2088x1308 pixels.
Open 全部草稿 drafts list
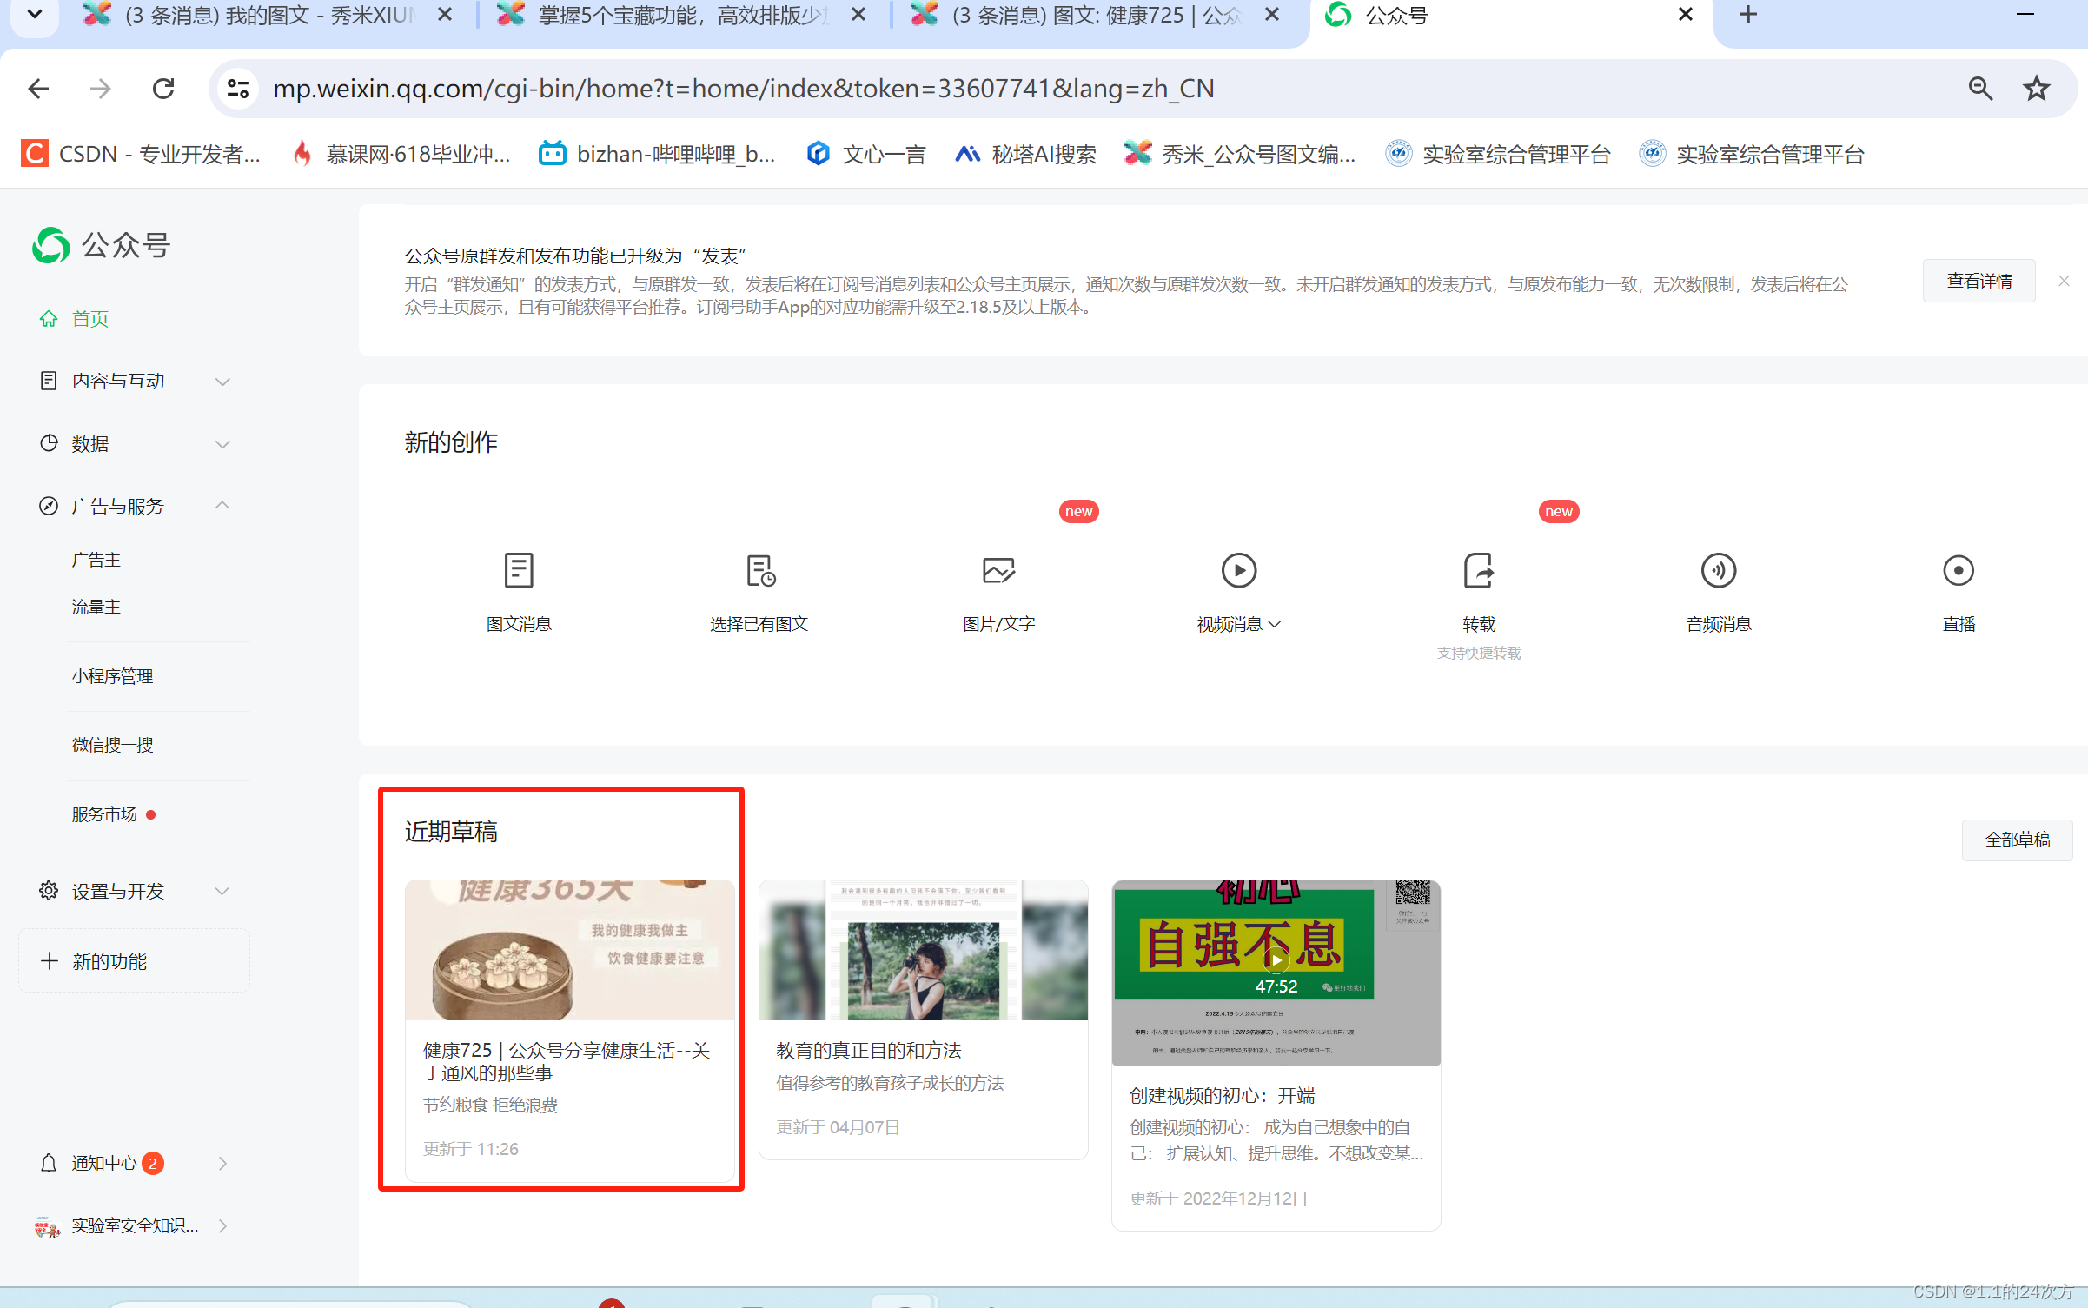click(2017, 840)
